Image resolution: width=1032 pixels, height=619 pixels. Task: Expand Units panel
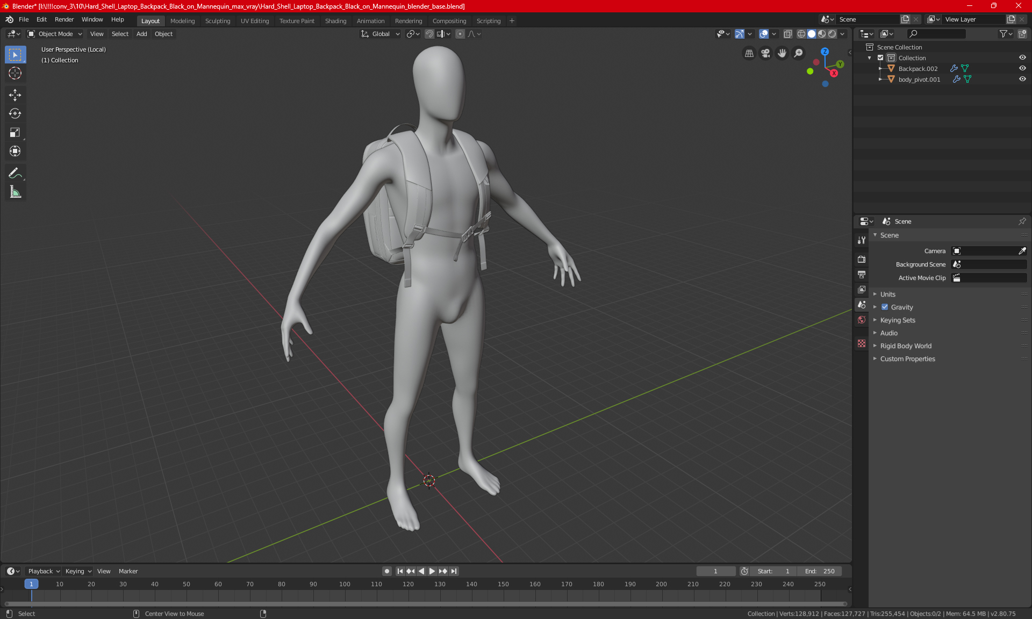pos(887,294)
